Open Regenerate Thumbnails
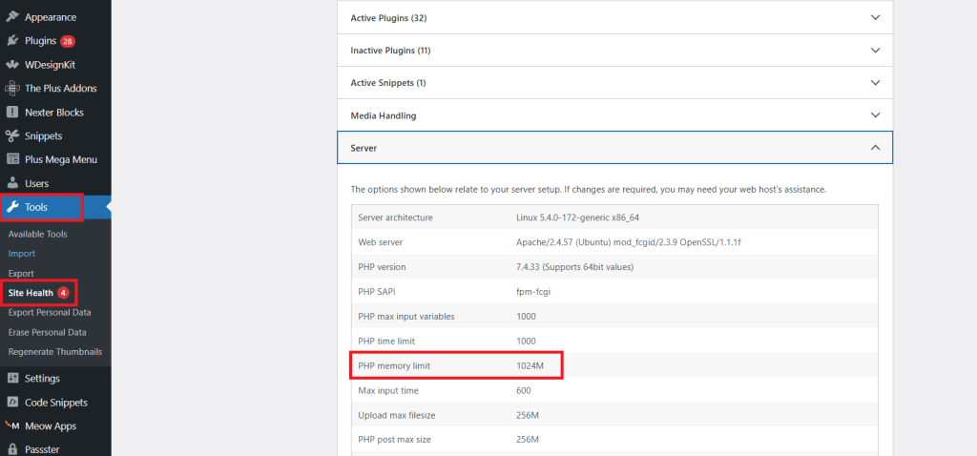The height and width of the screenshot is (456, 977). point(54,351)
